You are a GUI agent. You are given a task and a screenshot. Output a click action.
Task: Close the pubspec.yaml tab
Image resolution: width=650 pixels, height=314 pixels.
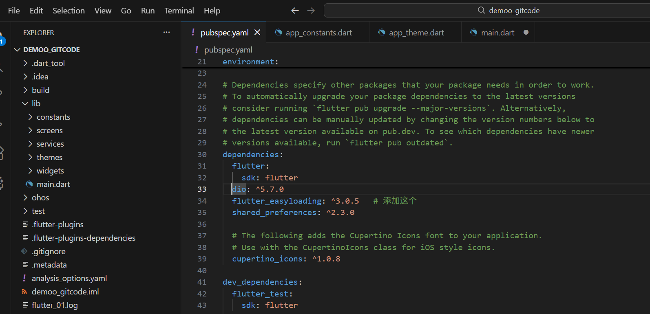pyautogui.click(x=257, y=32)
